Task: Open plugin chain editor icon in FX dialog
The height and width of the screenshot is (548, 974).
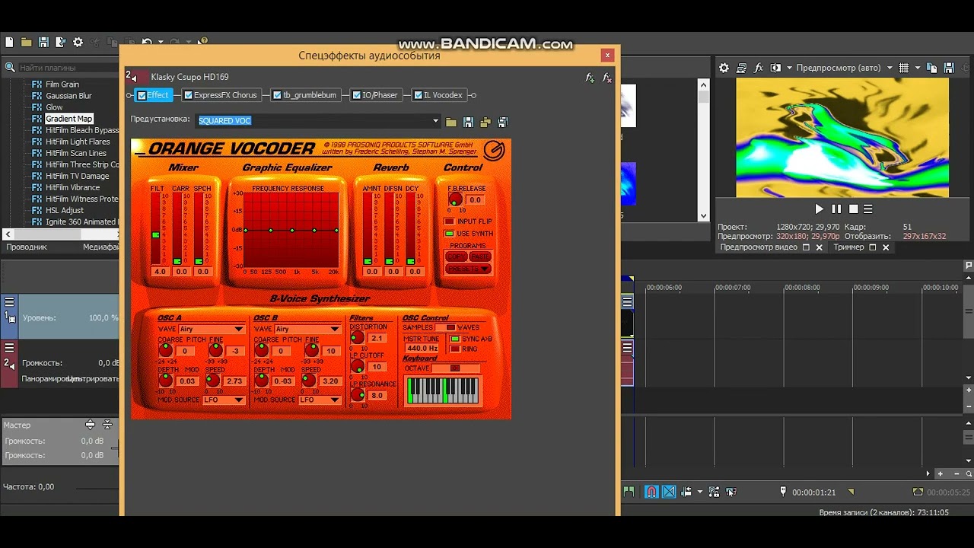Action: click(590, 78)
